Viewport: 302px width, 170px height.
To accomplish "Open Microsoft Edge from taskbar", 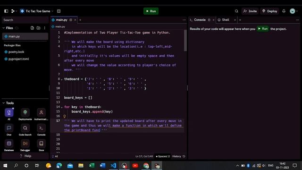I will pos(59,166).
